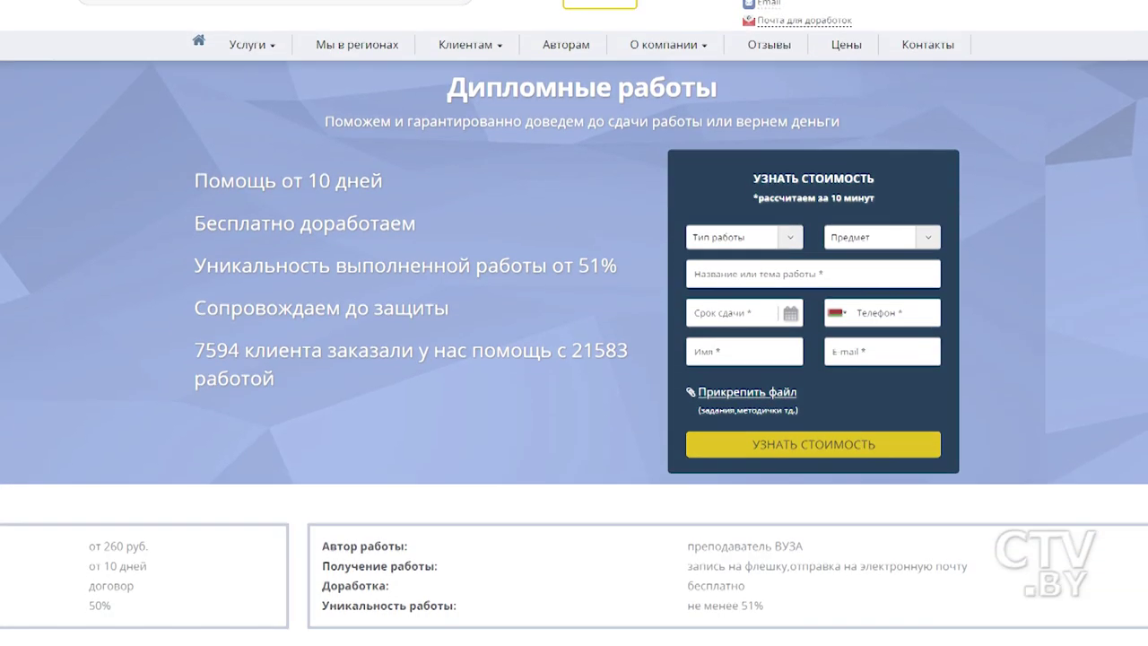Open the Авторам page

click(x=566, y=45)
